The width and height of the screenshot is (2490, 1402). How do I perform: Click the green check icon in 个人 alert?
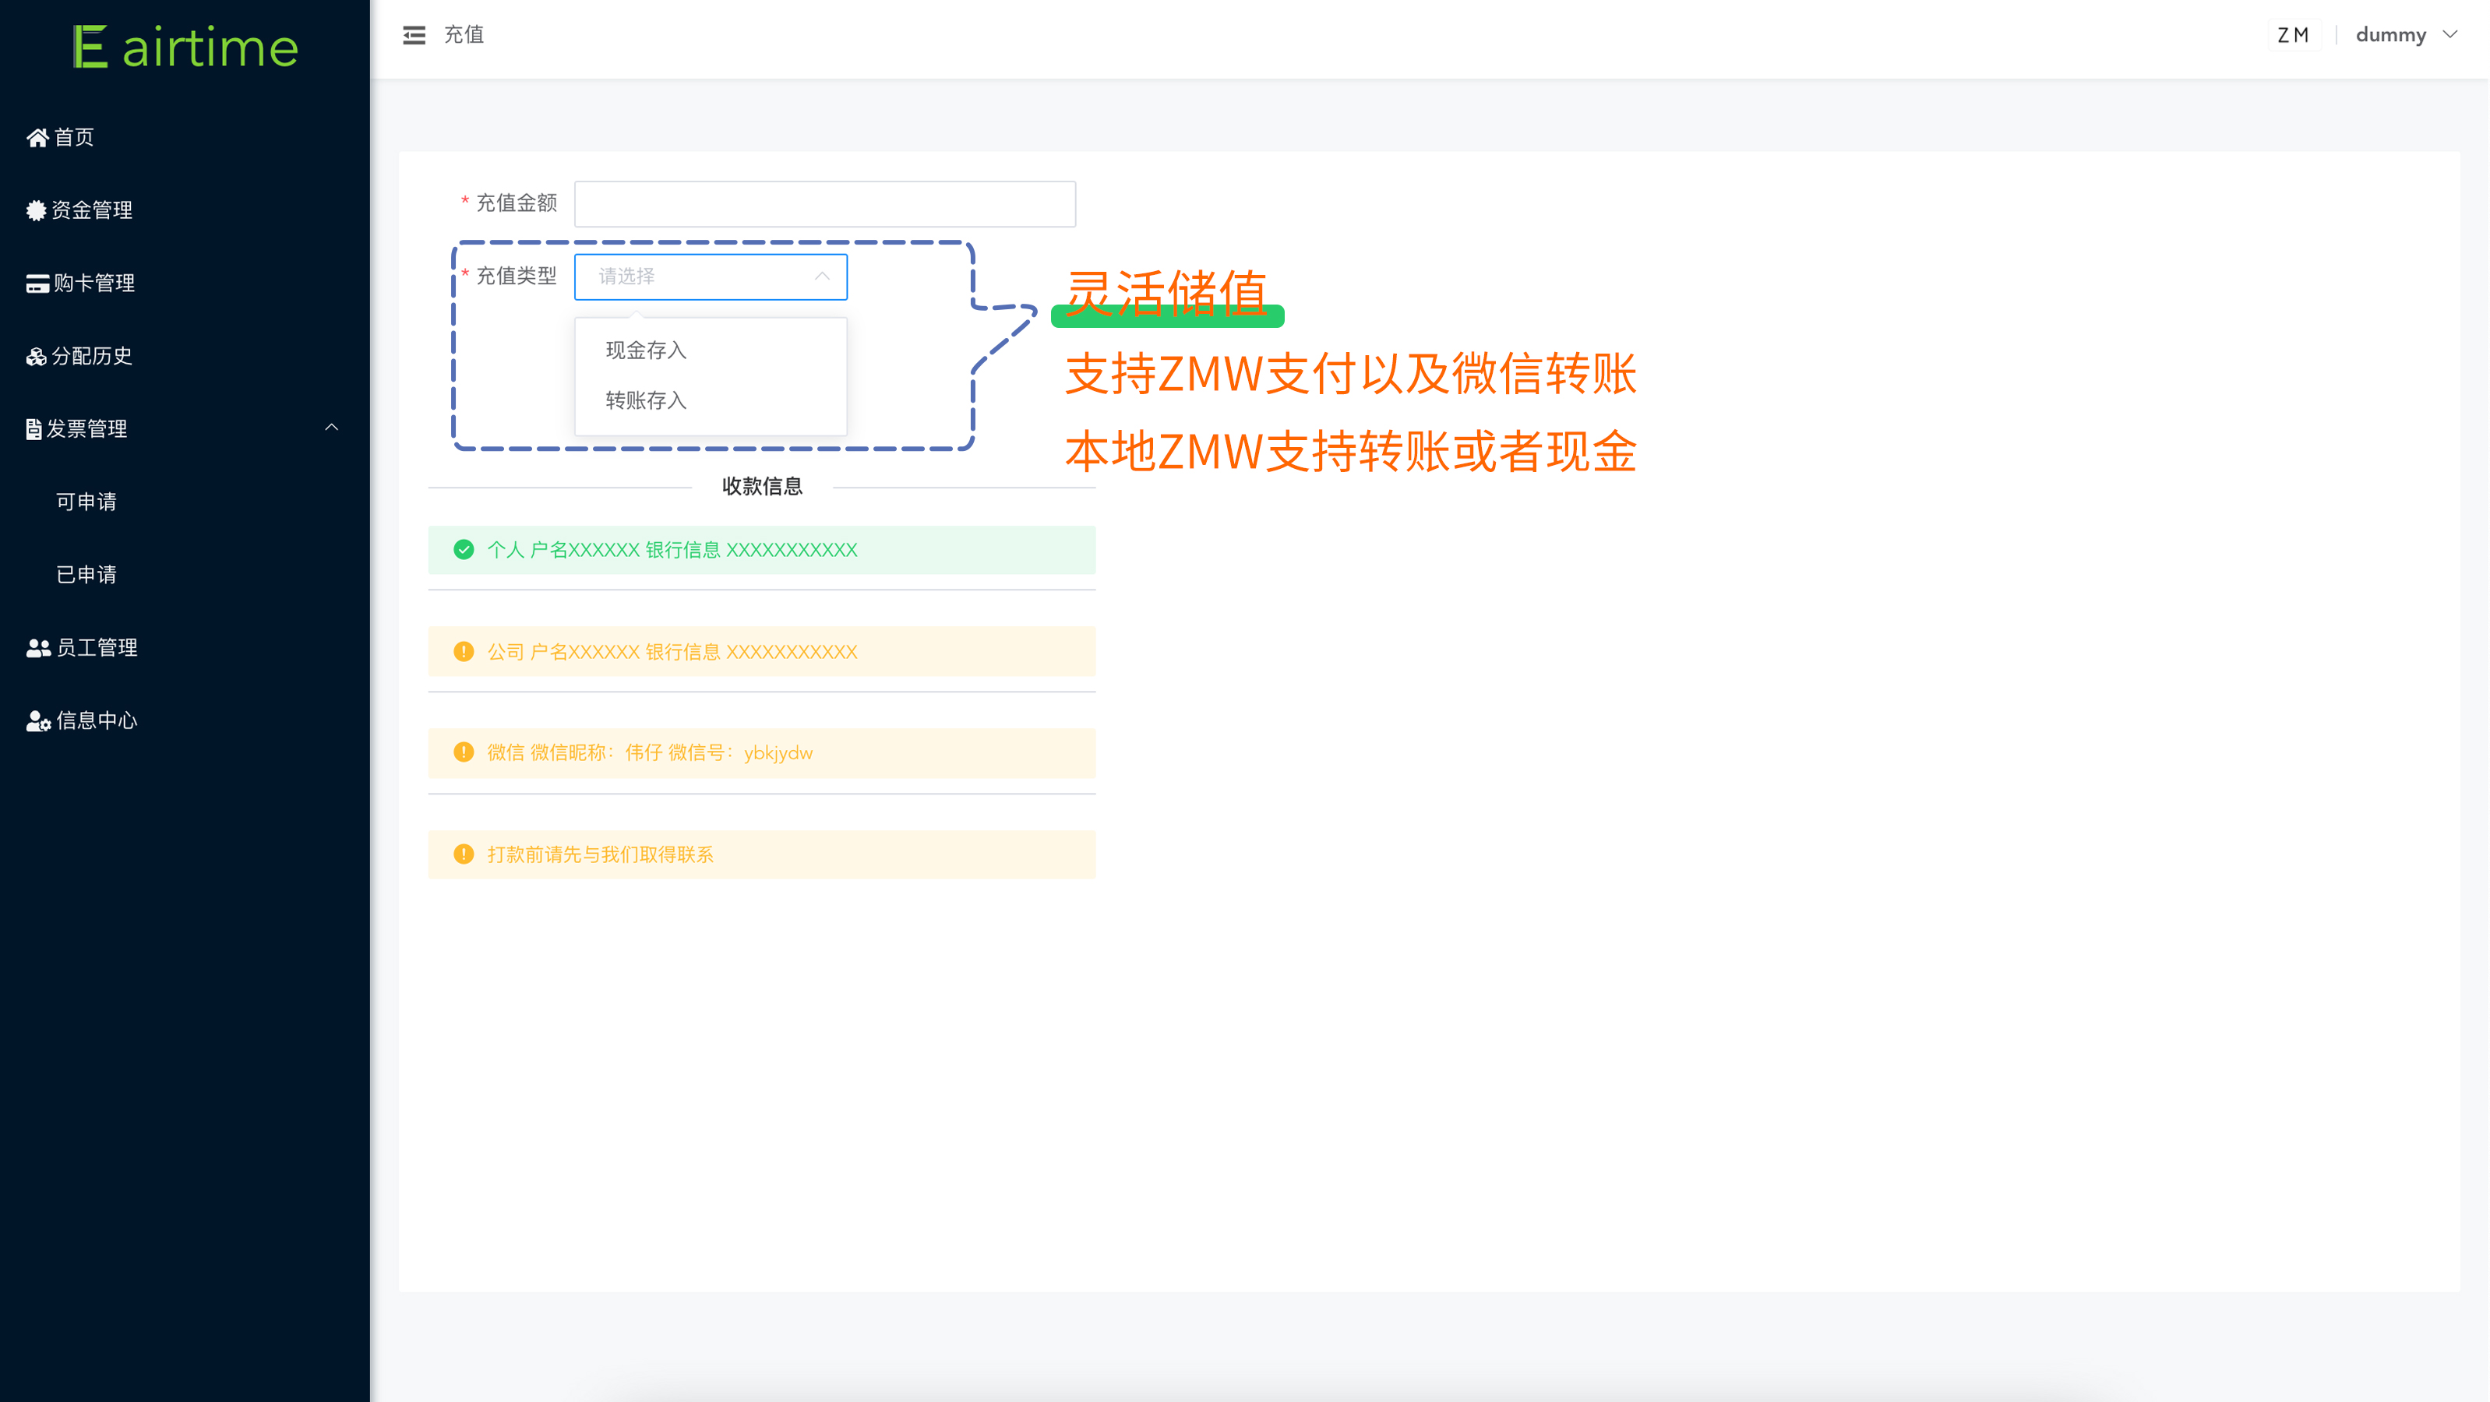[x=464, y=550]
